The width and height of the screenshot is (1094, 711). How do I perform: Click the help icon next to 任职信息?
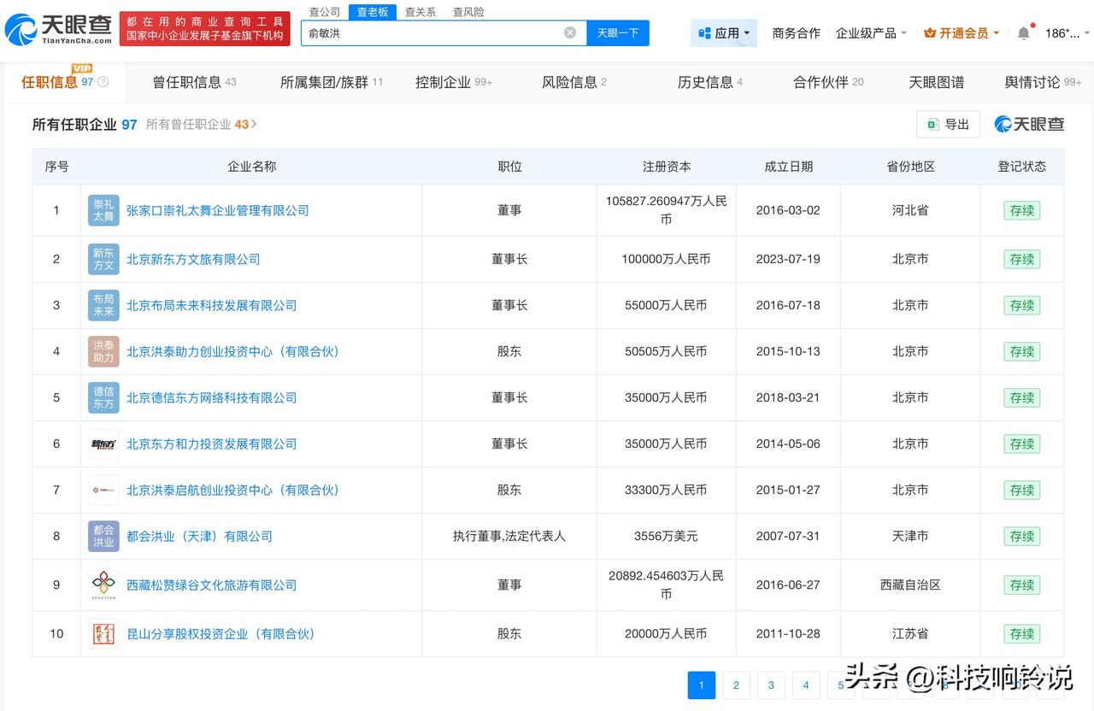coord(103,82)
